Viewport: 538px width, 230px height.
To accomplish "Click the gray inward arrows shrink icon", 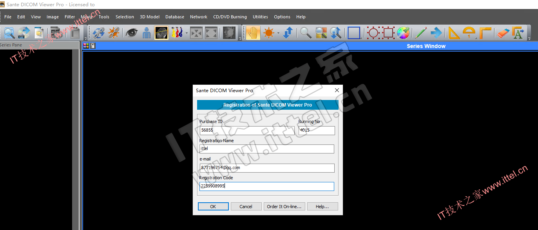I will pos(196,33).
